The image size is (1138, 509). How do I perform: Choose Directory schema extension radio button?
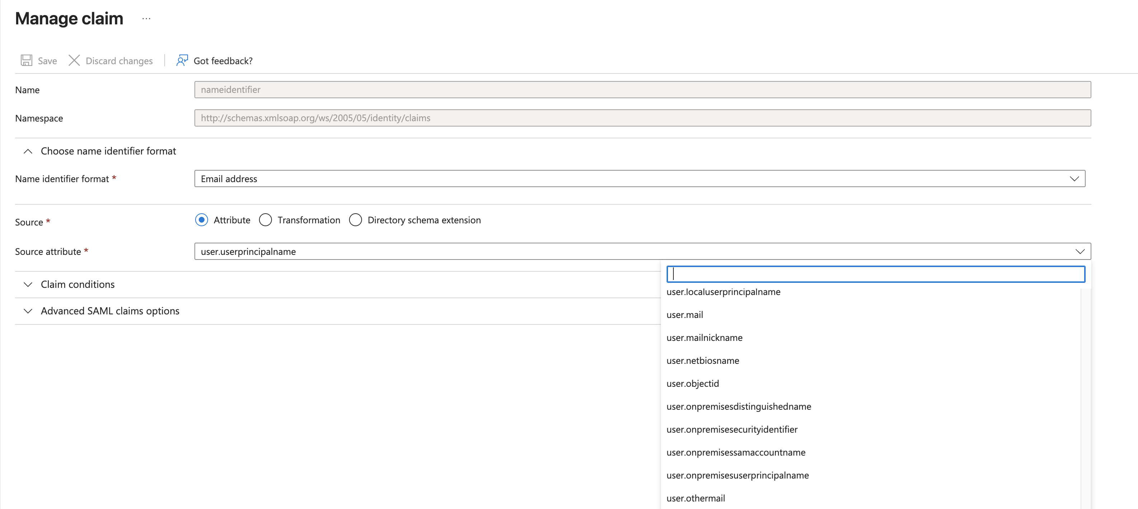pos(356,220)
